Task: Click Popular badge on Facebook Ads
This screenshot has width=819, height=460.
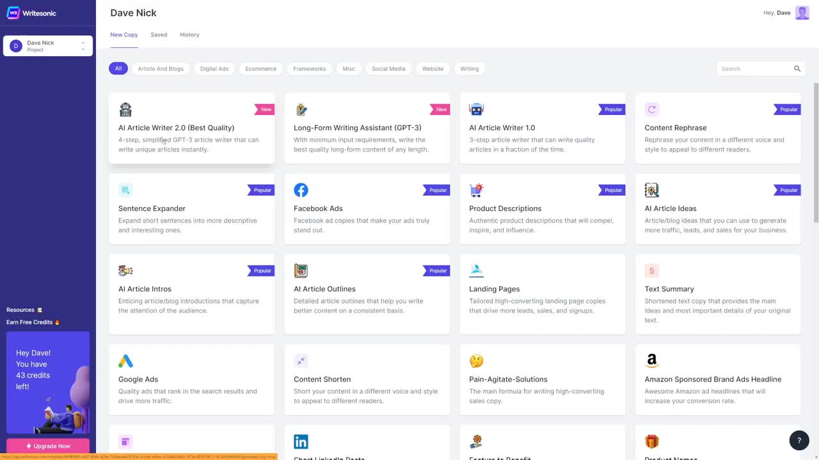Action: tap(436, 190)
